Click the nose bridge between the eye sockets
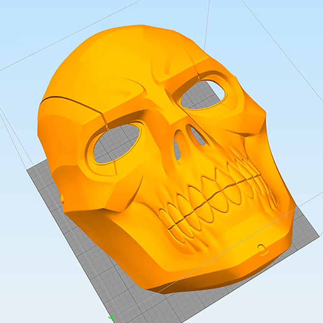The height and width of the screenshot is (323, 323). 161,107
